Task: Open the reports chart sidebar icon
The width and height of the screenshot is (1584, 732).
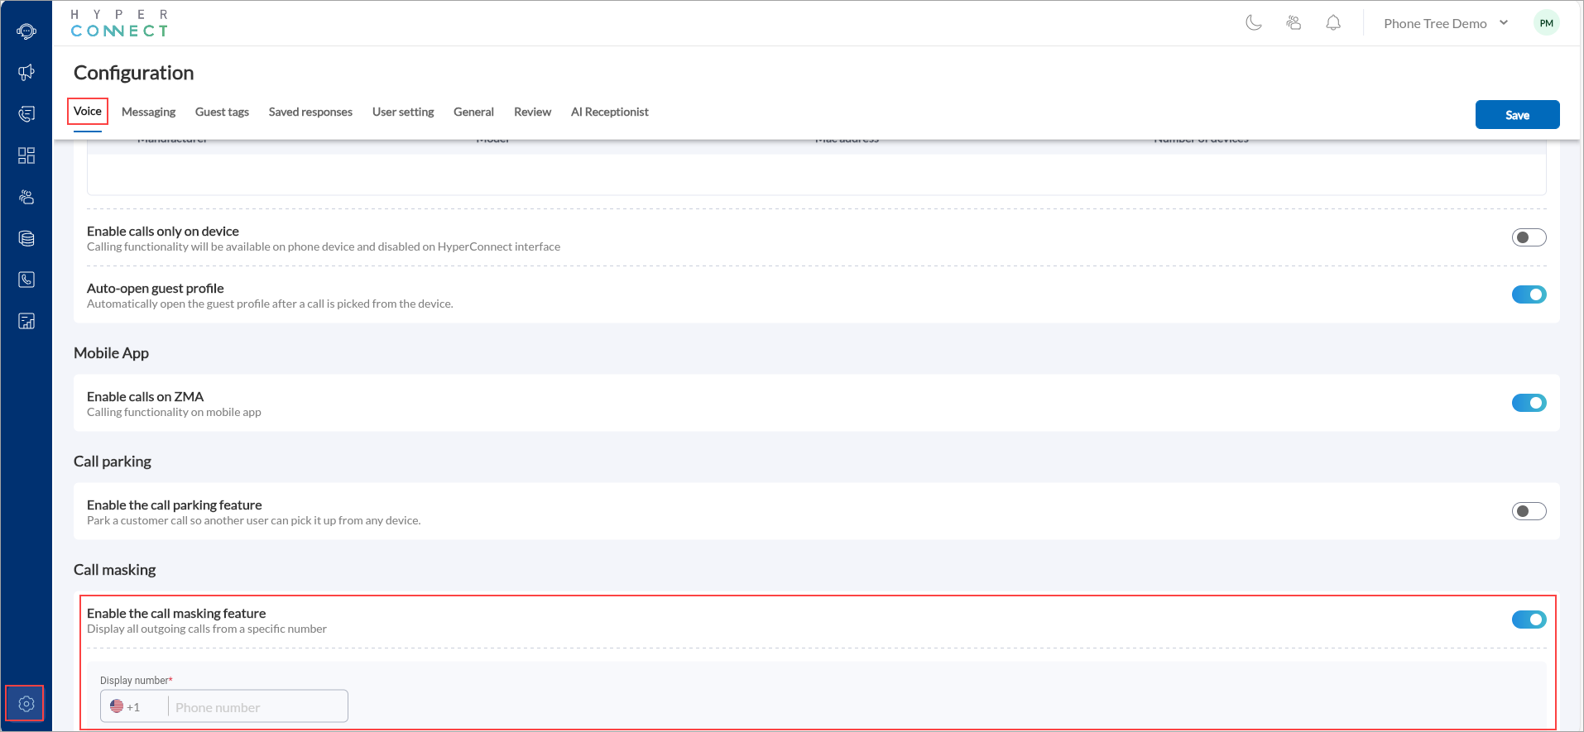Action: pyautogui.click(x=26, y=321)
